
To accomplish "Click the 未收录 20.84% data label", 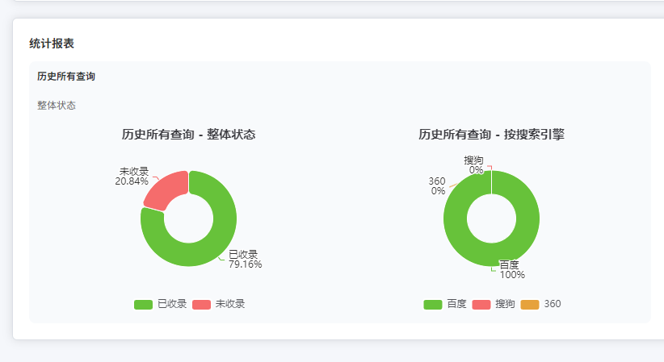I will (132, 177).
